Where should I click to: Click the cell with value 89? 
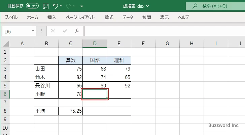tap(95, 86)
